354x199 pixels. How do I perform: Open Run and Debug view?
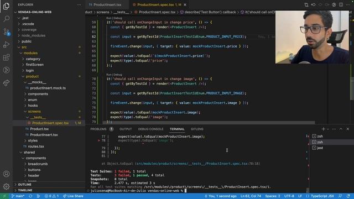point(6,44)
